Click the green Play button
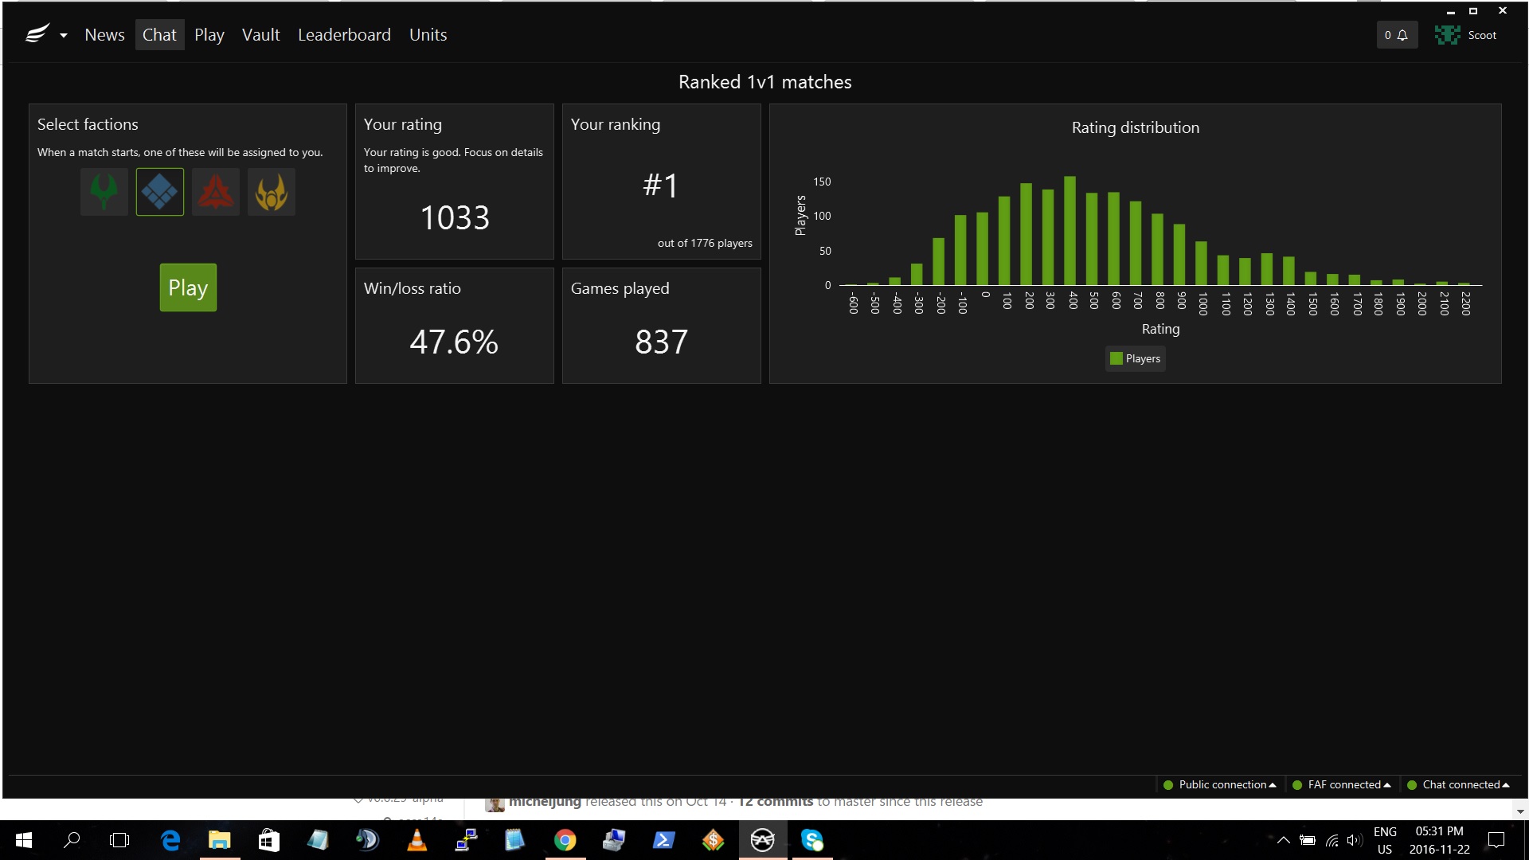The height and width of the screenshot is (860, 1529). click(188, 287)
